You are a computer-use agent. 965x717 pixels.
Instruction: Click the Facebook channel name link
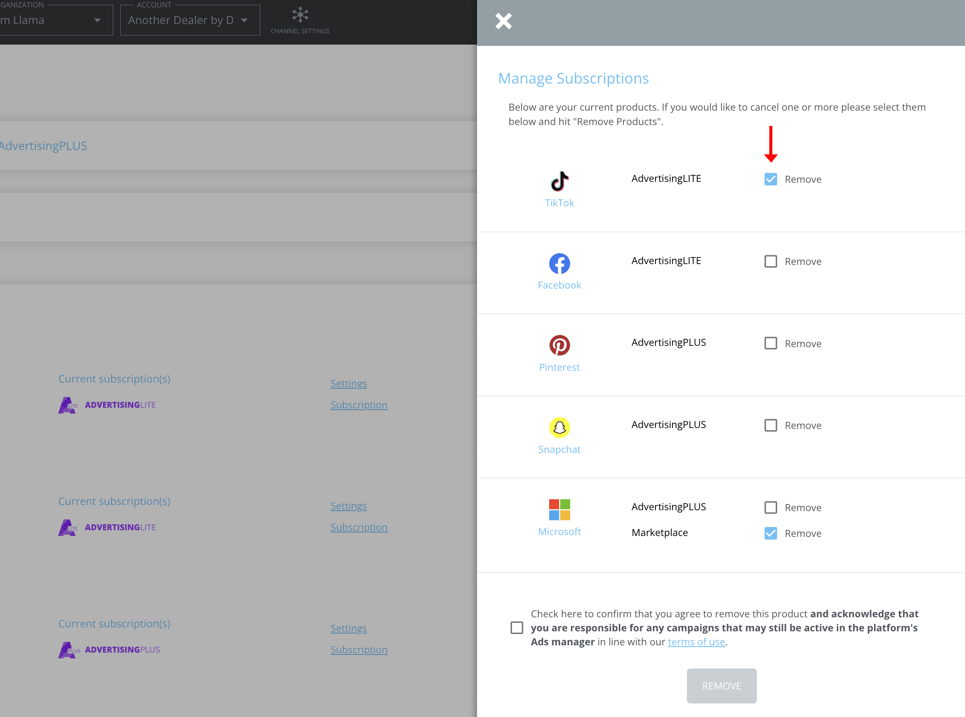pos(559,285)
